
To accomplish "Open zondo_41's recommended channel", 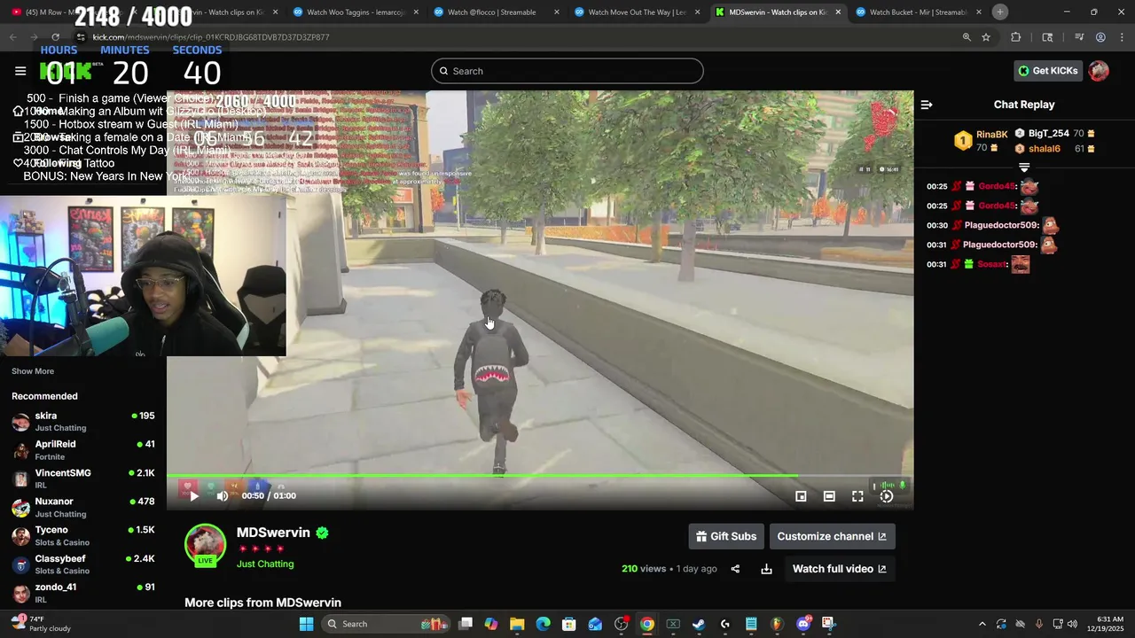I will click(83, 593).
